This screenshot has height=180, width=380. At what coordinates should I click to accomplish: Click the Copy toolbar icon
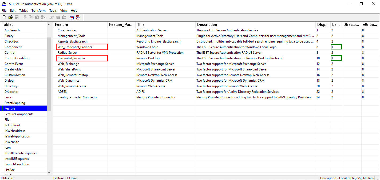(x=31, y=17)
